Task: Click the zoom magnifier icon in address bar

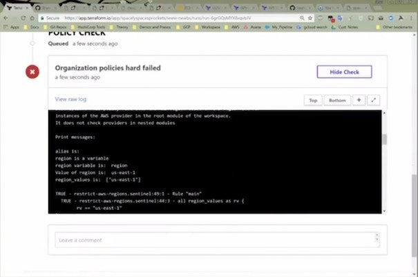Action: click(x=302, y=18)
